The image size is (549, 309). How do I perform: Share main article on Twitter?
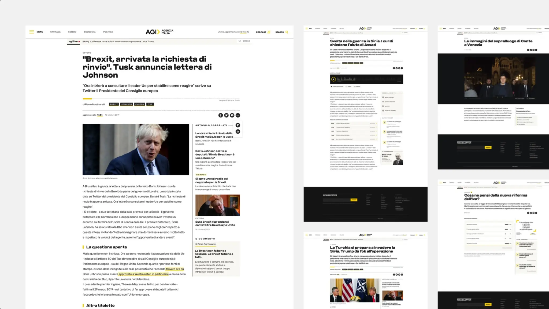226,115
